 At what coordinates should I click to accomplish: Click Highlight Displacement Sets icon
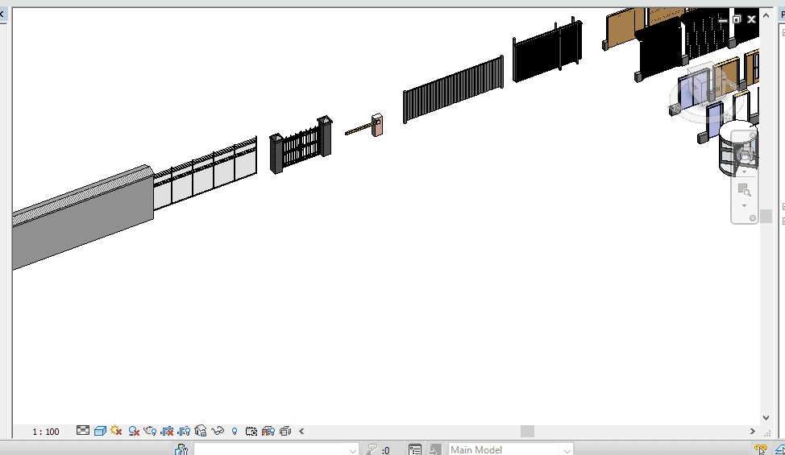(285, 431)
